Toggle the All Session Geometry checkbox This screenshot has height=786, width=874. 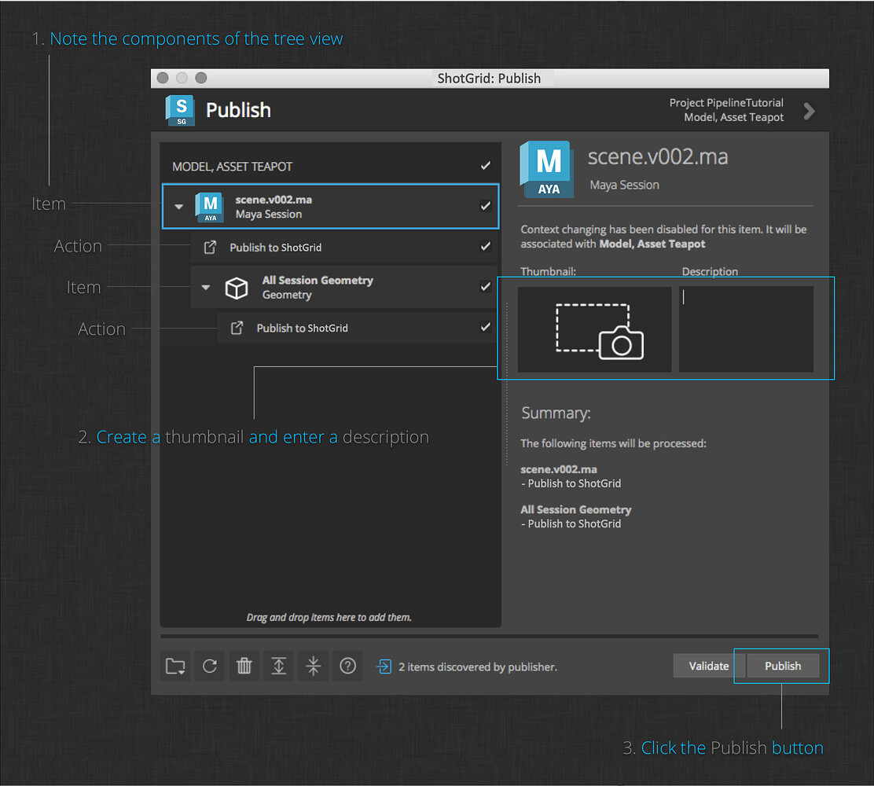(x=485, y=287)
